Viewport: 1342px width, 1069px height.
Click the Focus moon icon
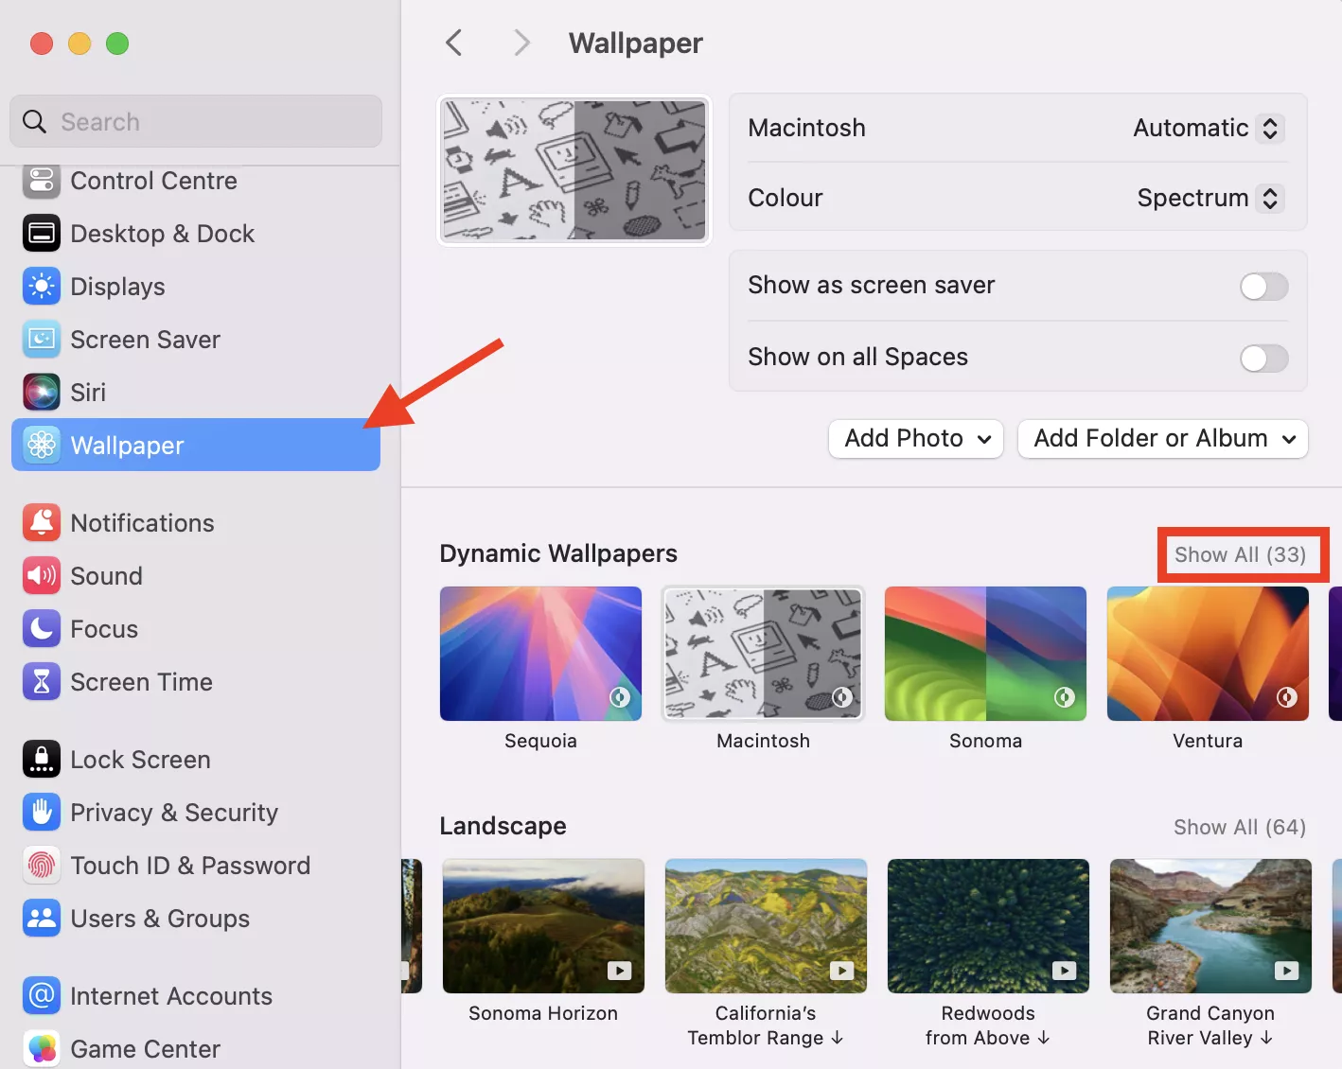42,628
